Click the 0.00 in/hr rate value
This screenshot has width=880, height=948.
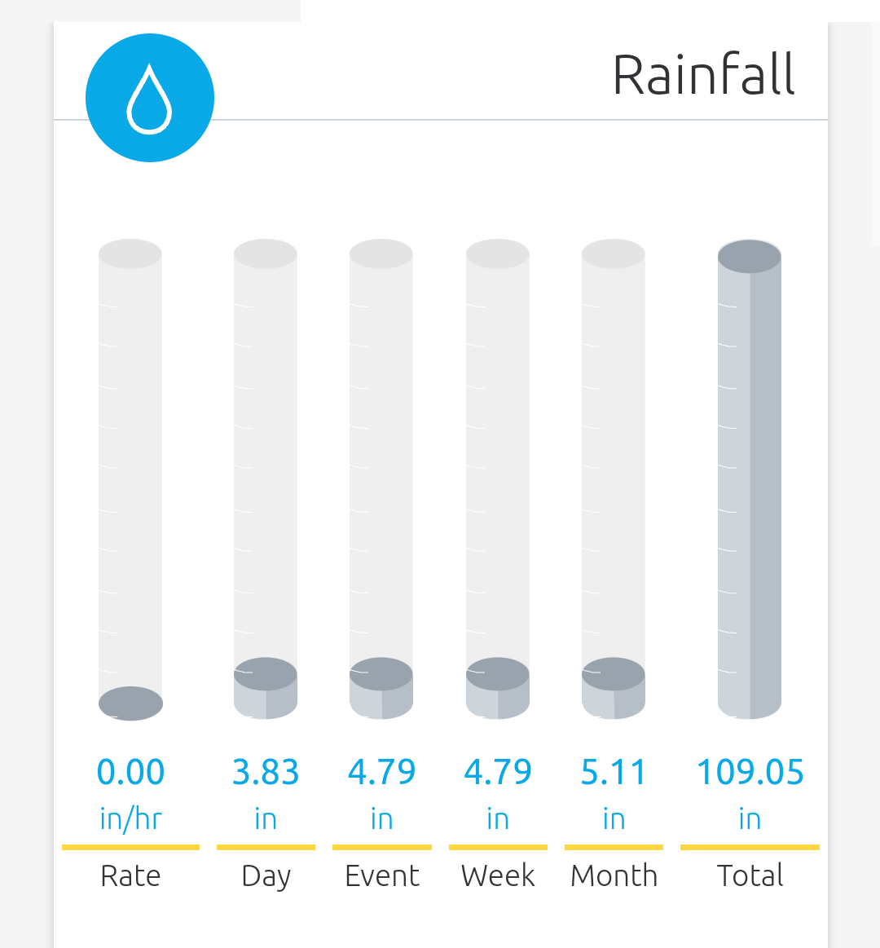point(130,793)
